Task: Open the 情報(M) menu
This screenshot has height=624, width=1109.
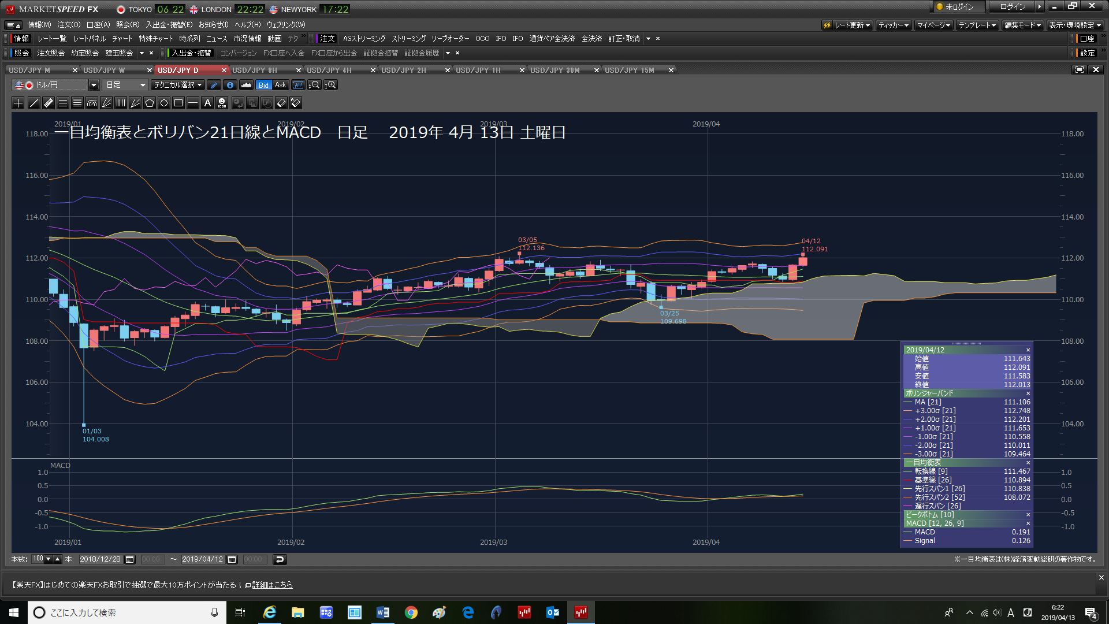Action: click(39, 25)
